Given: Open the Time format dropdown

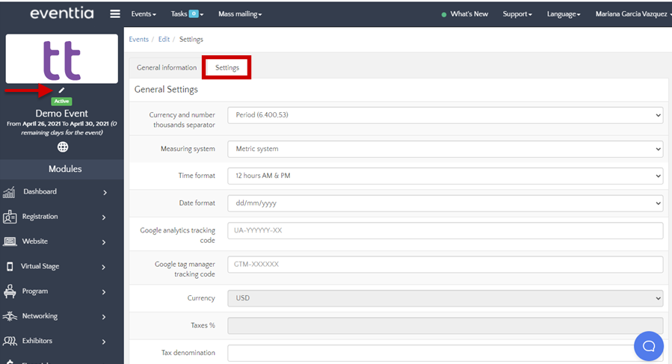Looking at the screenshot, I should click(445, 176).
